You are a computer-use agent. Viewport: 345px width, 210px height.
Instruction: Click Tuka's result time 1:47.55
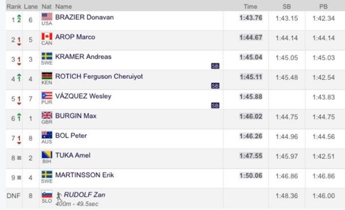point(251,155)
